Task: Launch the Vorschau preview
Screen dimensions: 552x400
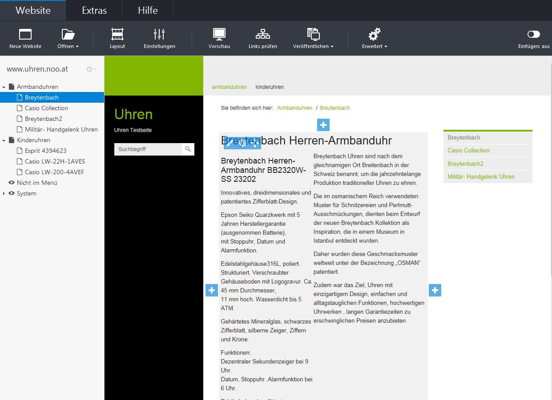Action: click(219, 38)
